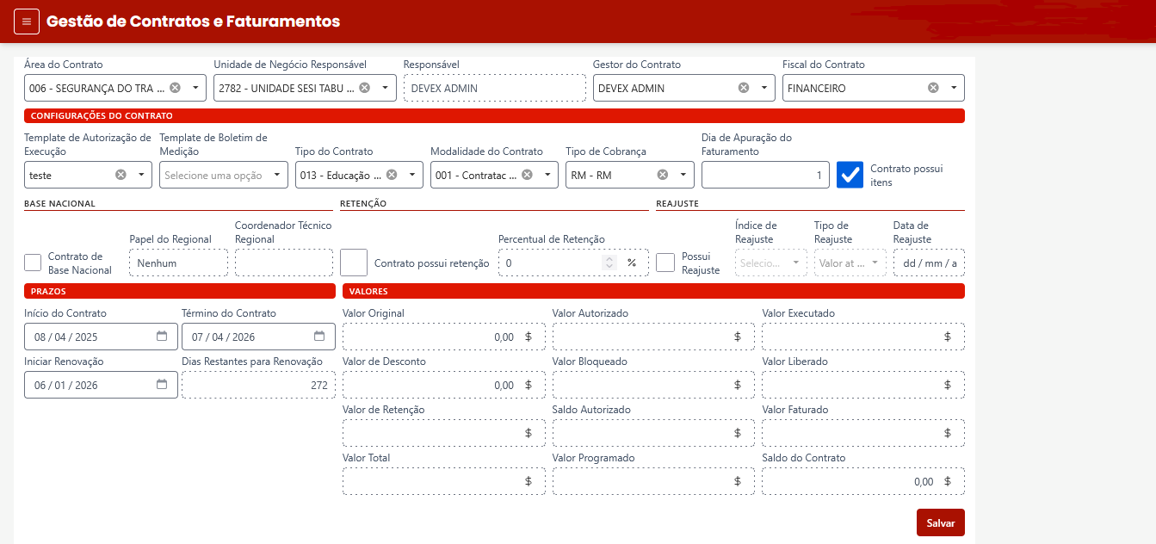This screenshot has height=544, width=1156.
Task: Clear the Tipo de Cobrança selection
Action: tap(663, 175)
